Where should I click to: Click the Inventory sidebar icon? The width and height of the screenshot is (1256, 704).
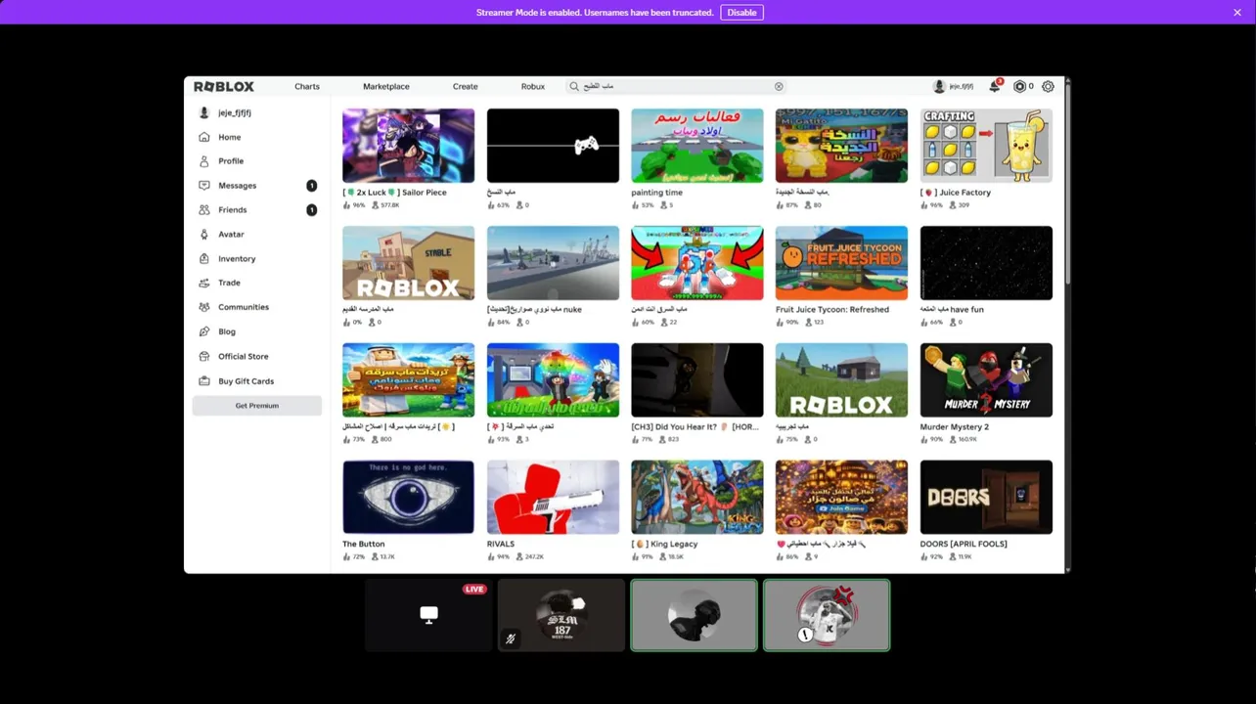click(203, 258)
